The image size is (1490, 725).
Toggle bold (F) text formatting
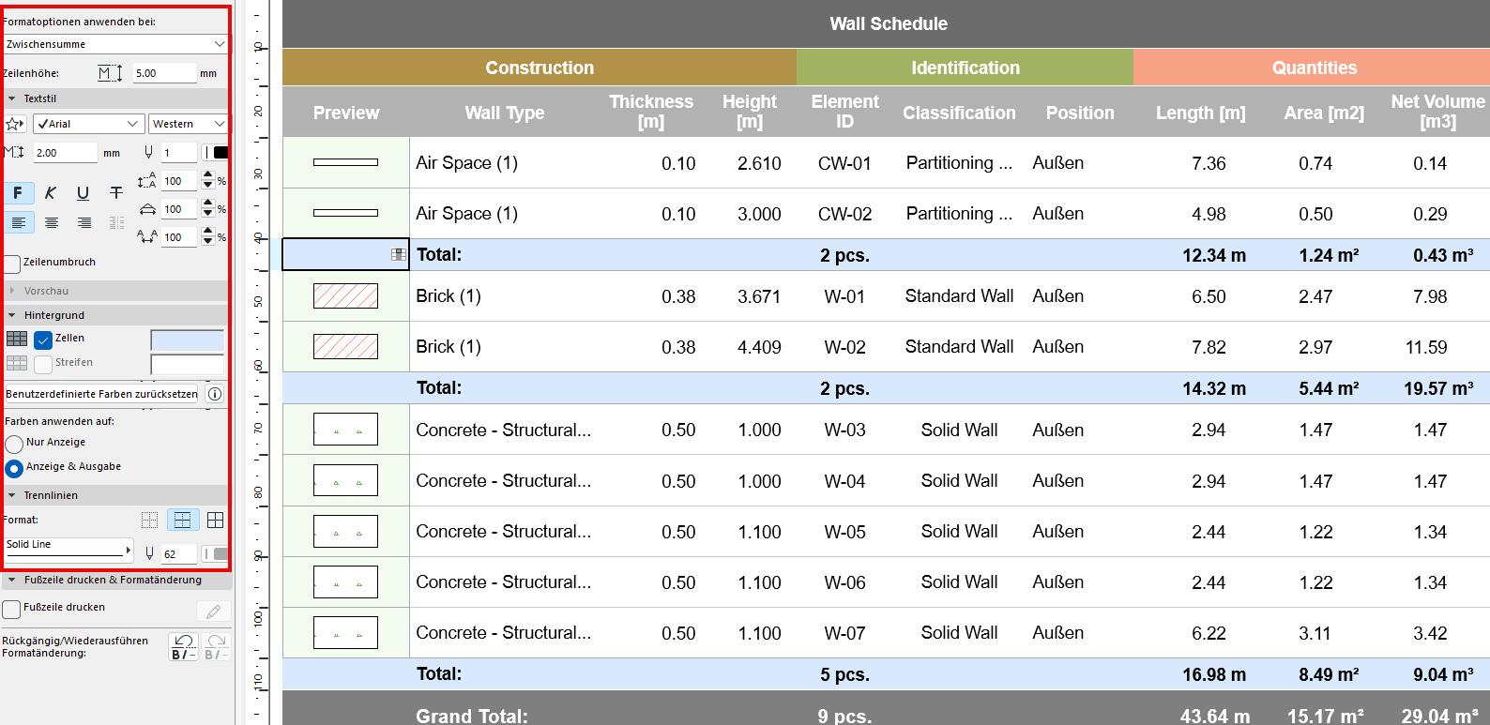coord(18,193)
